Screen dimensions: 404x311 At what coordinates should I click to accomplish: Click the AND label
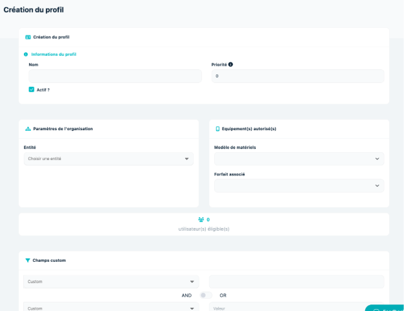click(186, 295)
